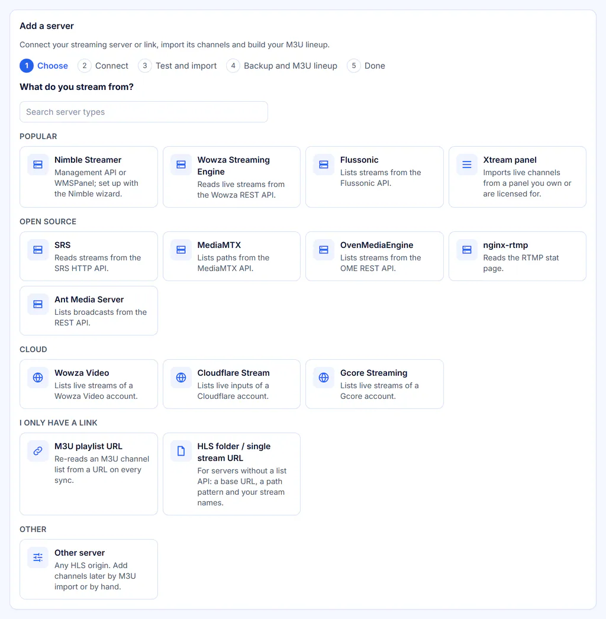
Task: Click the nginx-rtmp server icon
Action: 467,250
